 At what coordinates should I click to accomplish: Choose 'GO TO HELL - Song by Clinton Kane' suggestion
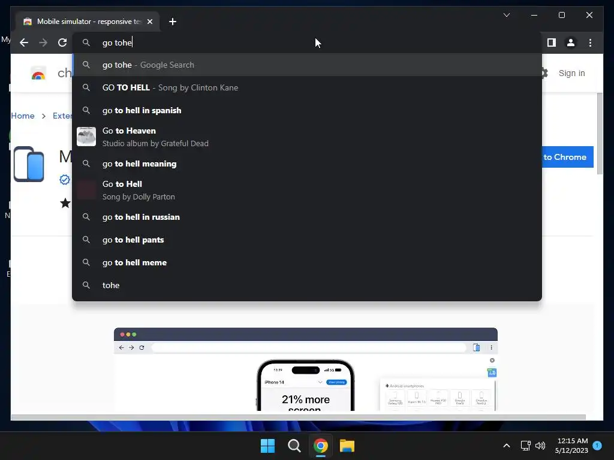307,87
